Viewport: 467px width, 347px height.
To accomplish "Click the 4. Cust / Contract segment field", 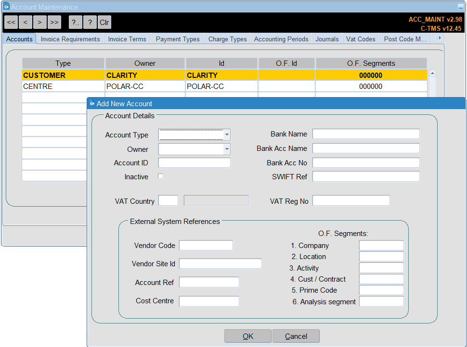I will point(381,279).
